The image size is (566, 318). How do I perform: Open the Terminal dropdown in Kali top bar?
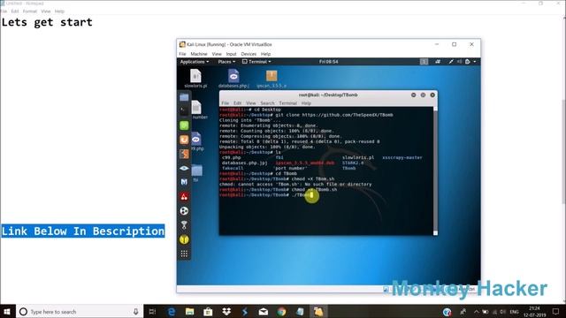click(x=256, y=62)
